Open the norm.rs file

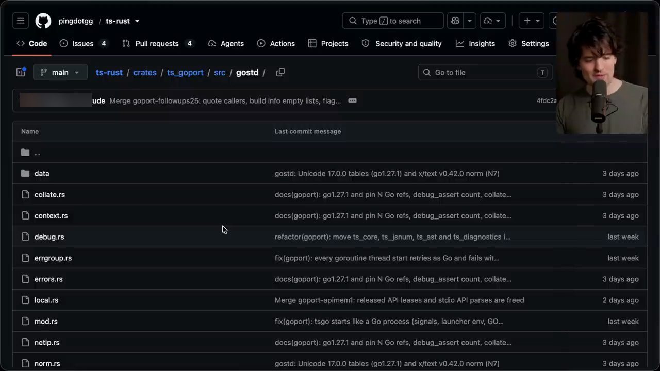pyautogui.click(x=47, y=363)
